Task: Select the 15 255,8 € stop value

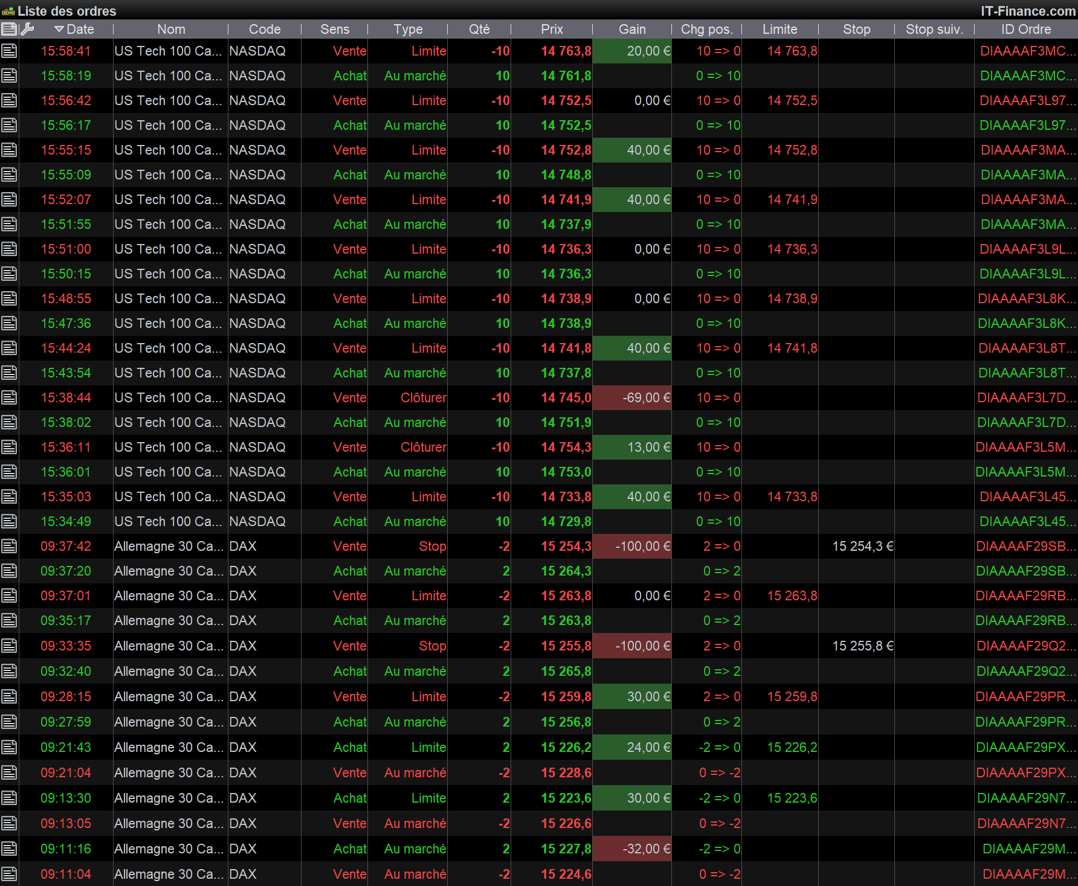Action: point(863,646)
